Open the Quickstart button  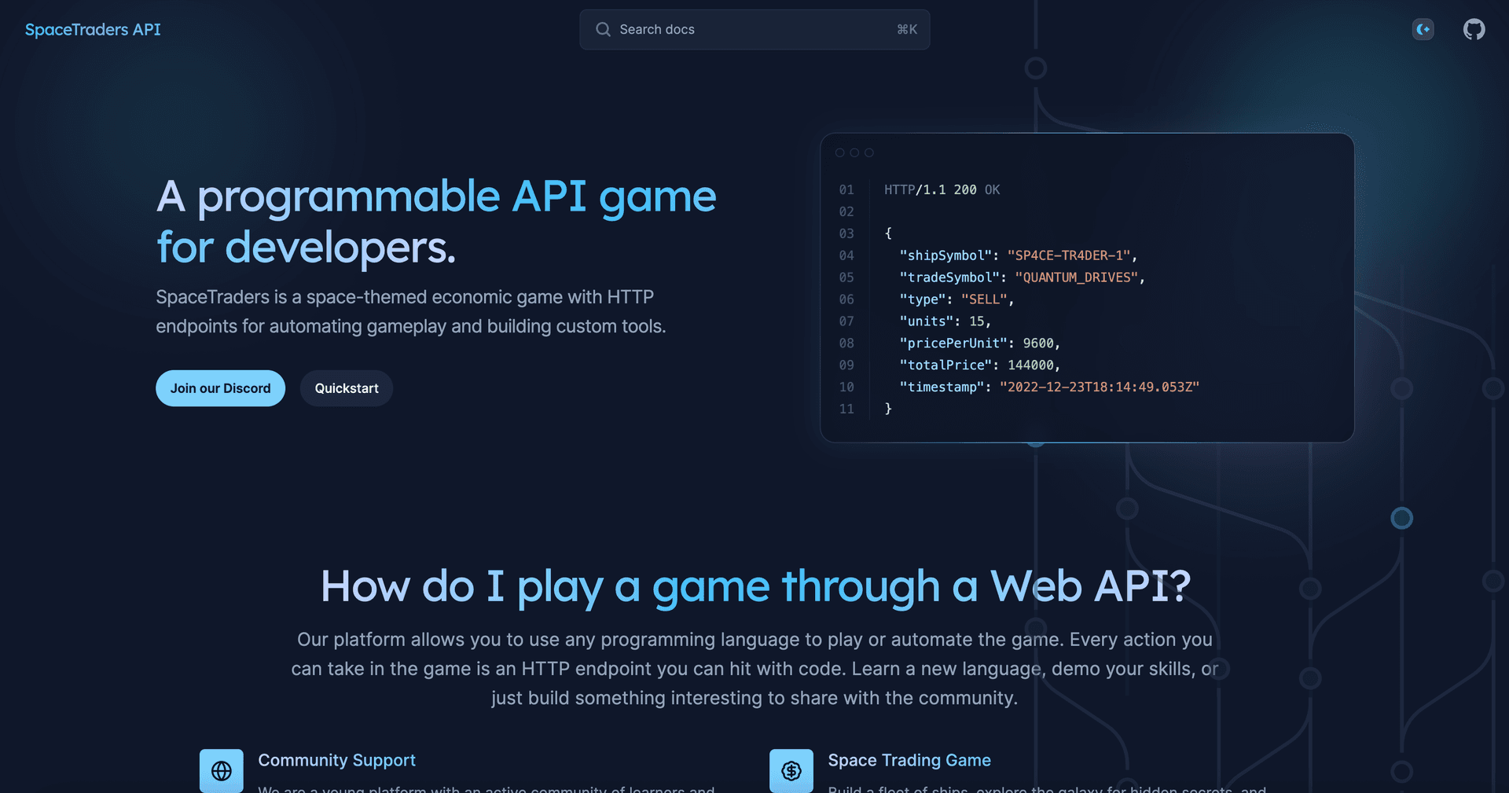point(347,388)
